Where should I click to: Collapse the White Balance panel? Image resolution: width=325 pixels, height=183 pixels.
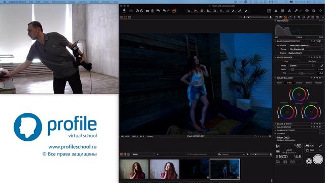pos(275,57)
